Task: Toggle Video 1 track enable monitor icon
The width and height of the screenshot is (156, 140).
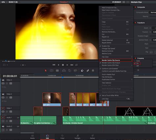Action: [x=3, y=111]
